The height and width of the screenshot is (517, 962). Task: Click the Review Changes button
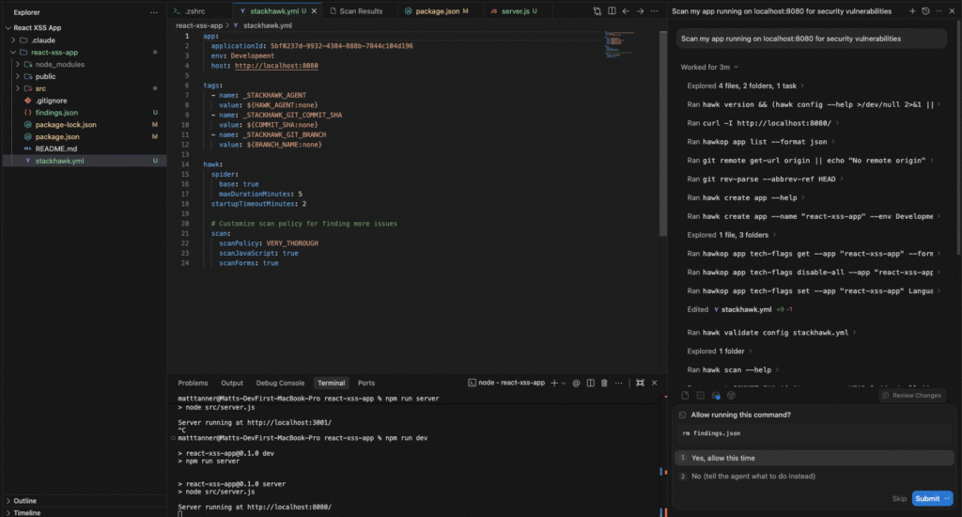pos(911,396)
